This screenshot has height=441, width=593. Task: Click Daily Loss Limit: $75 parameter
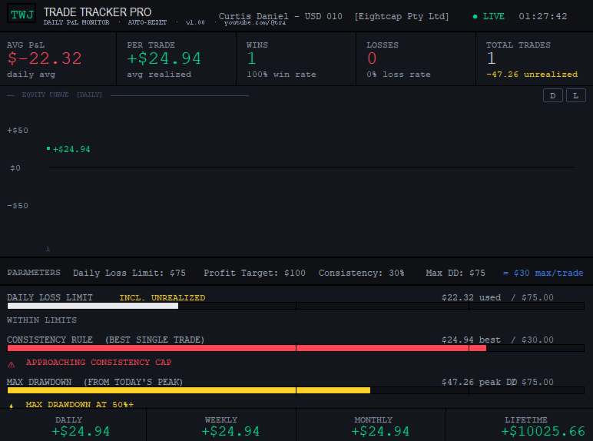[x=129, y=273]
